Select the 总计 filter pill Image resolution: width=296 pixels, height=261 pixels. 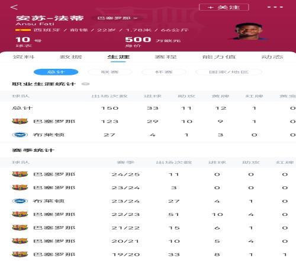[56, 72]
